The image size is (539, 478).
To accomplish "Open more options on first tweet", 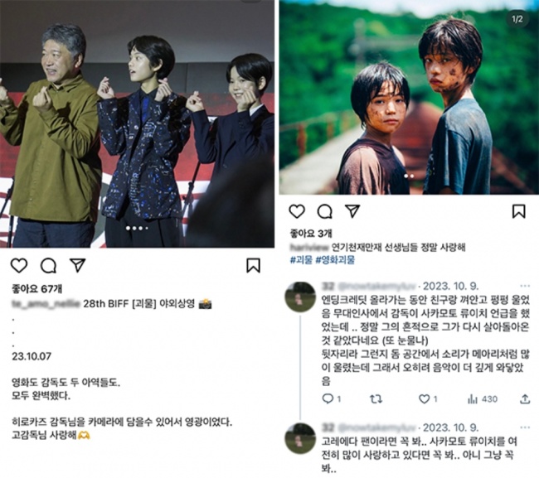I will 525,286.
